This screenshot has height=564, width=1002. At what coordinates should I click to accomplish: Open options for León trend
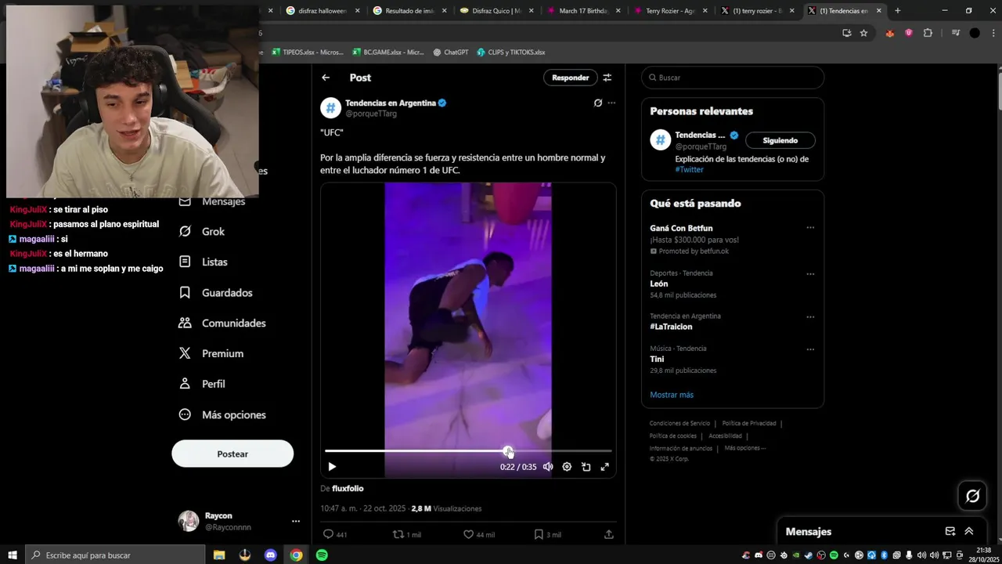coord(810,274)
